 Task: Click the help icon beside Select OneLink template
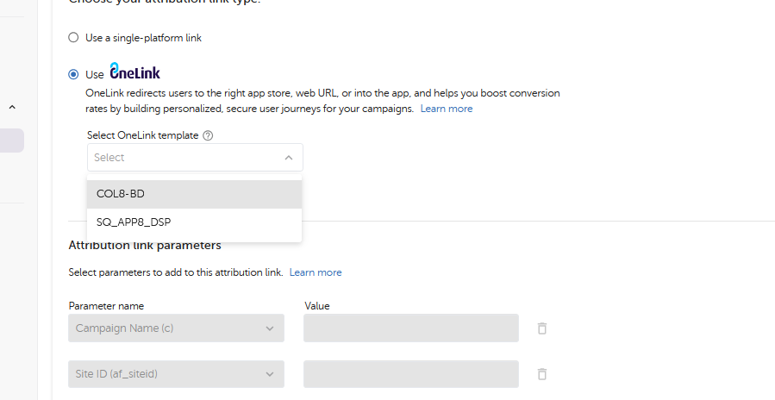click(x=208, y=135)
